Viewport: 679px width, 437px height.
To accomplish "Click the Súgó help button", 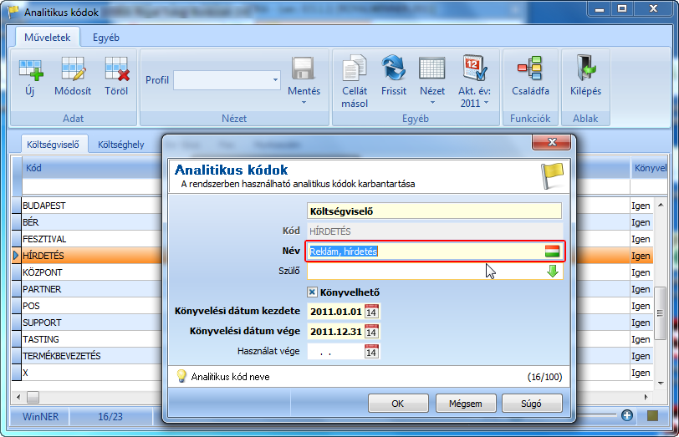I will pos(531,404).
